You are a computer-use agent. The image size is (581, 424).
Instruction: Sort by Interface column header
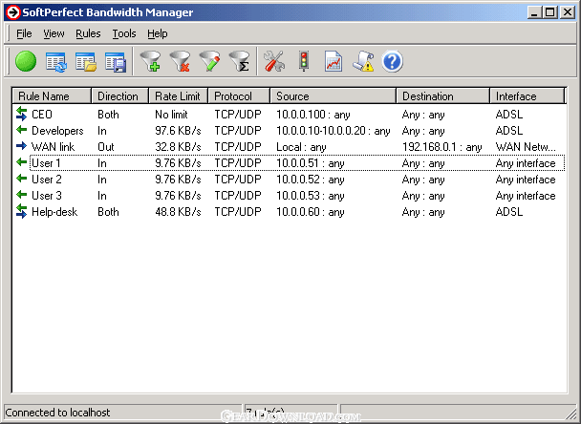click(x=527, y=95)
